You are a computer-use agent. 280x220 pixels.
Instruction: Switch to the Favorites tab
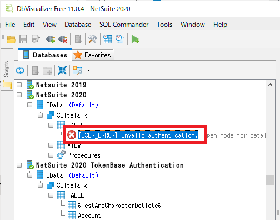coord(93,55)
